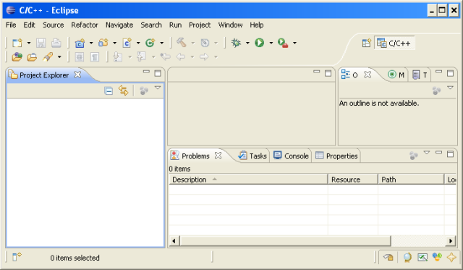The image size is (463, 270).
Task: Minimize the editor area
Action: (x=317, y=72)
